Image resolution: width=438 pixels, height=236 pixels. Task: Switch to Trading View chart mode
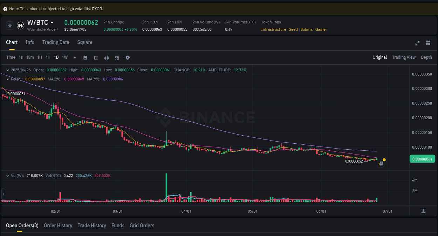click(x=404, y=57)
